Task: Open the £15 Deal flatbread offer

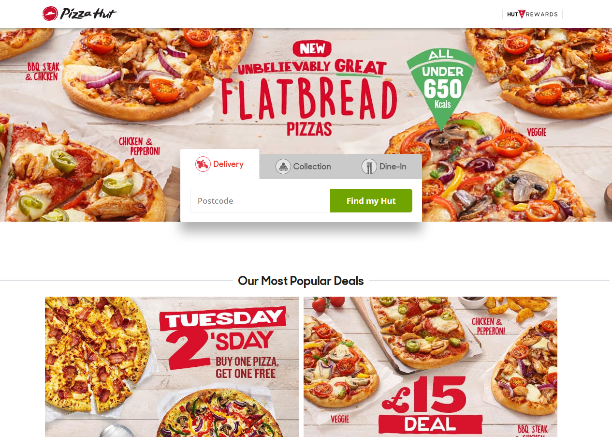Action: tap(430, 367)
